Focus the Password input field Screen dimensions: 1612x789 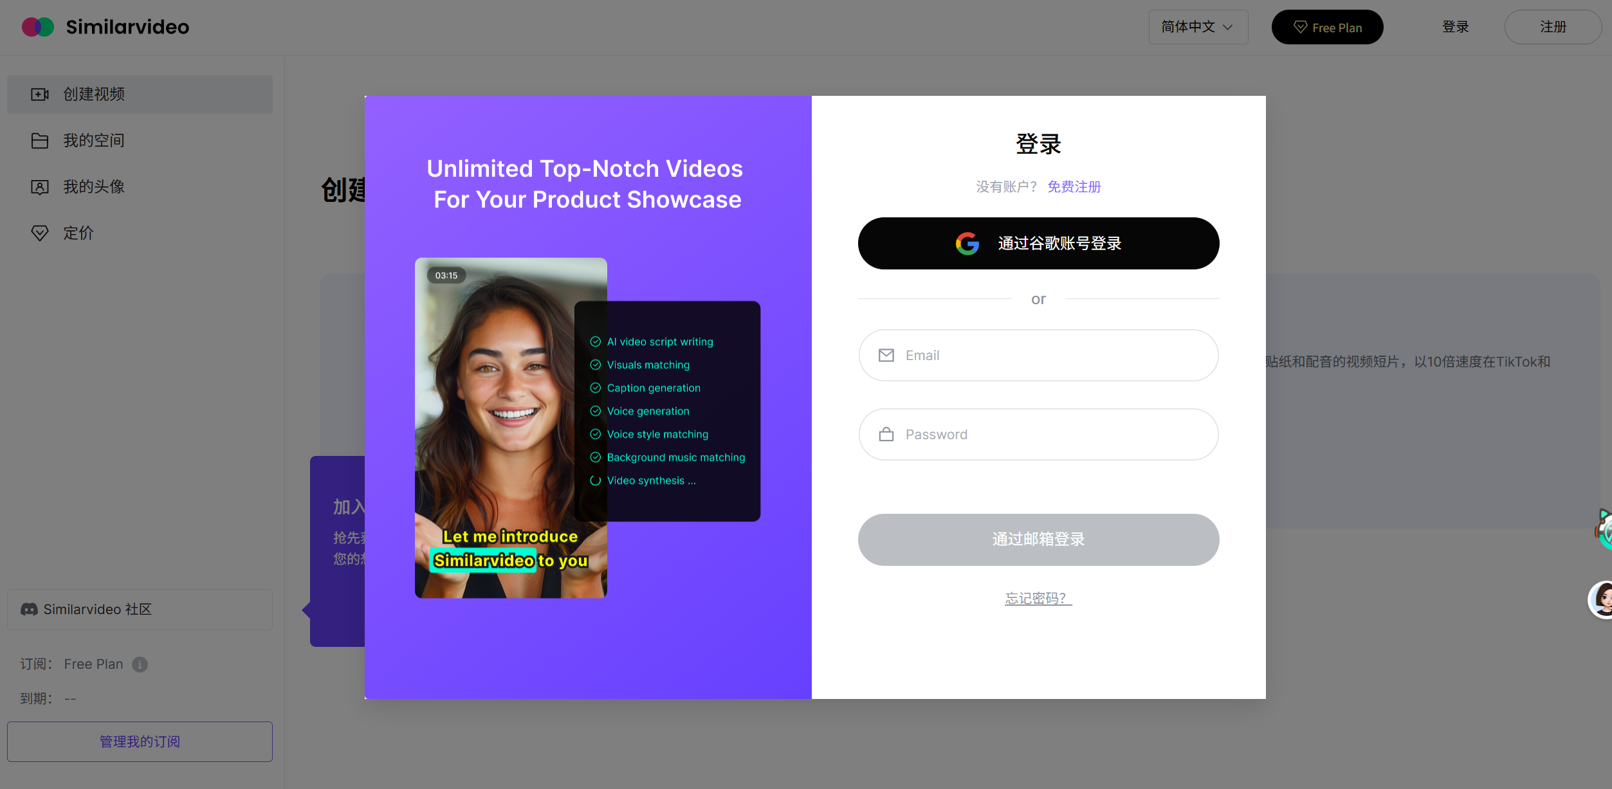[1038, 435]
